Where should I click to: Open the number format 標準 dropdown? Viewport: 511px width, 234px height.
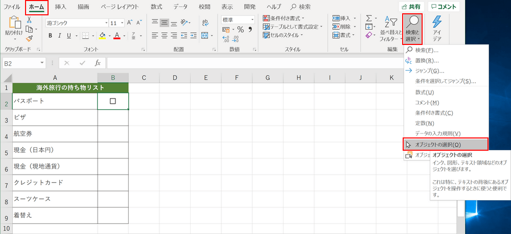[x=252, y=19]
